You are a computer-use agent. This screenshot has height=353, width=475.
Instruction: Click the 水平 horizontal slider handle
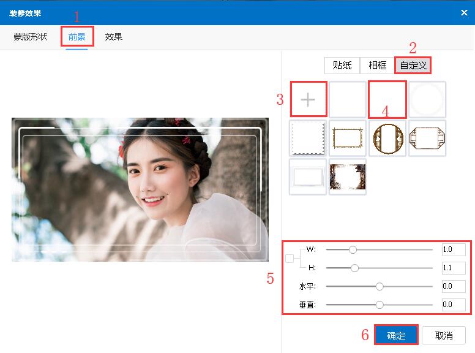(x=380, y=286)
